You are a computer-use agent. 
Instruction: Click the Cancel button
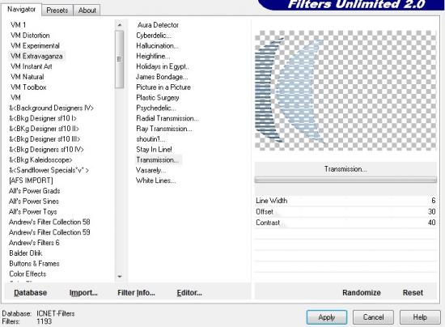click(373, 317)
